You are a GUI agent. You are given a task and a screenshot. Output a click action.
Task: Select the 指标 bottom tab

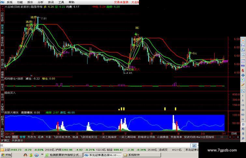pos(8,137)
